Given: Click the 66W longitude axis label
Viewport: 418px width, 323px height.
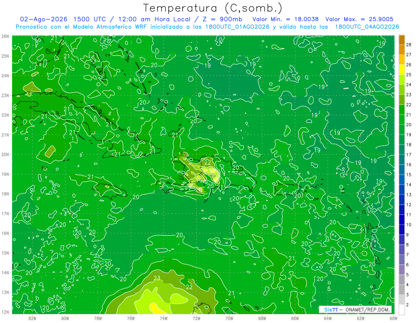Looking at the screenshot, I should [295, 318].
